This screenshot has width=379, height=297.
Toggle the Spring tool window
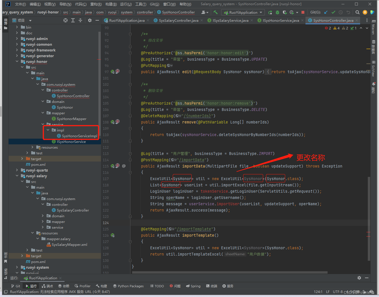193,286
